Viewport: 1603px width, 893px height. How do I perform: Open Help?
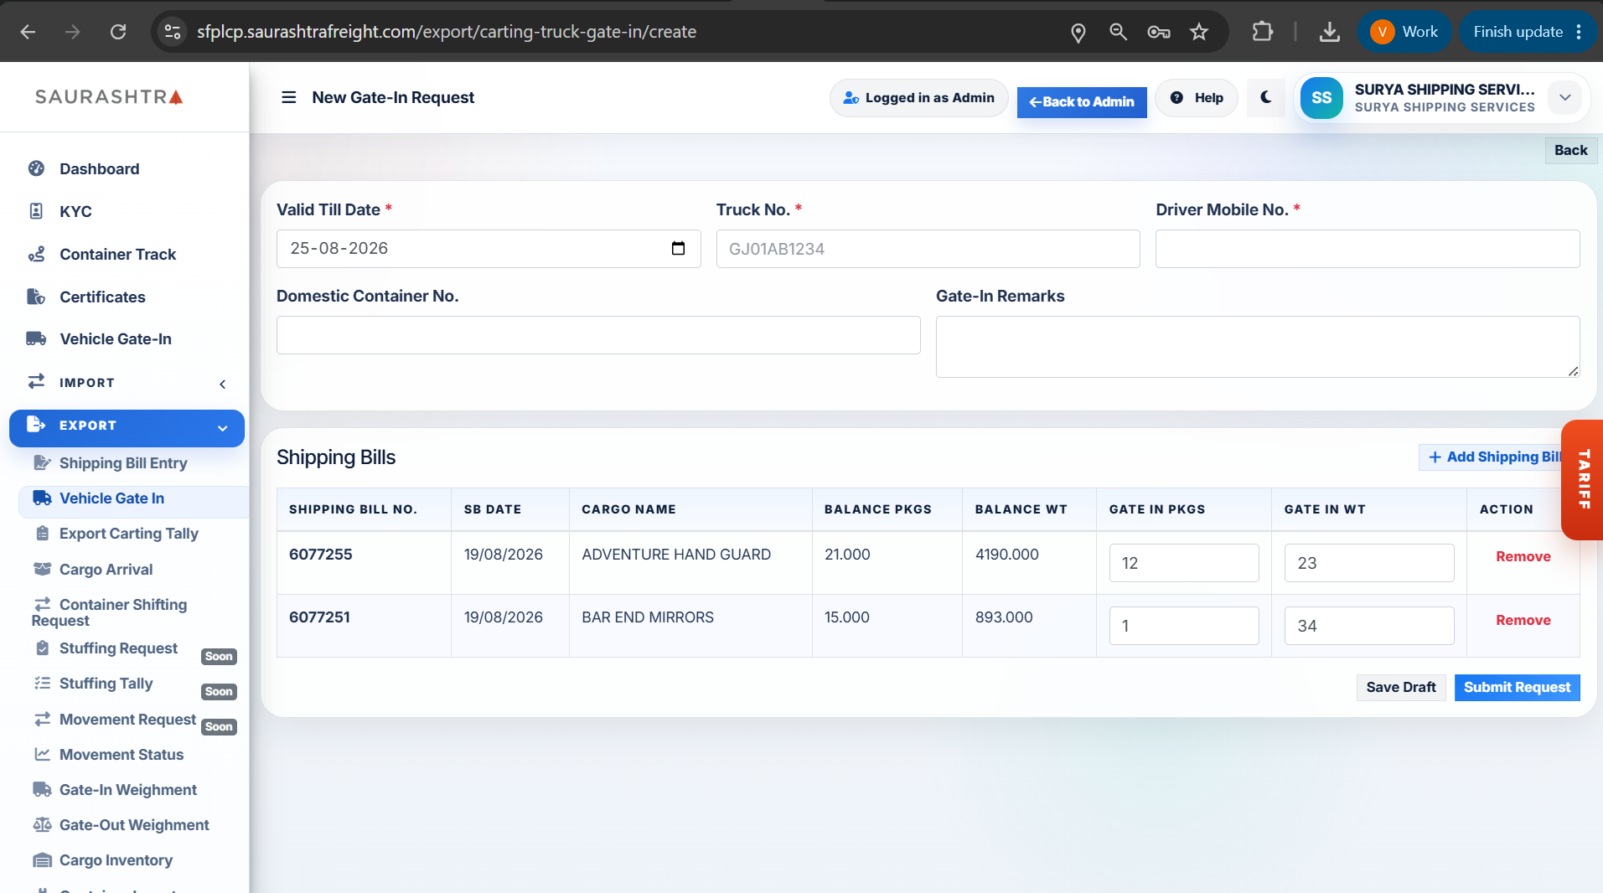(1197, 97)
